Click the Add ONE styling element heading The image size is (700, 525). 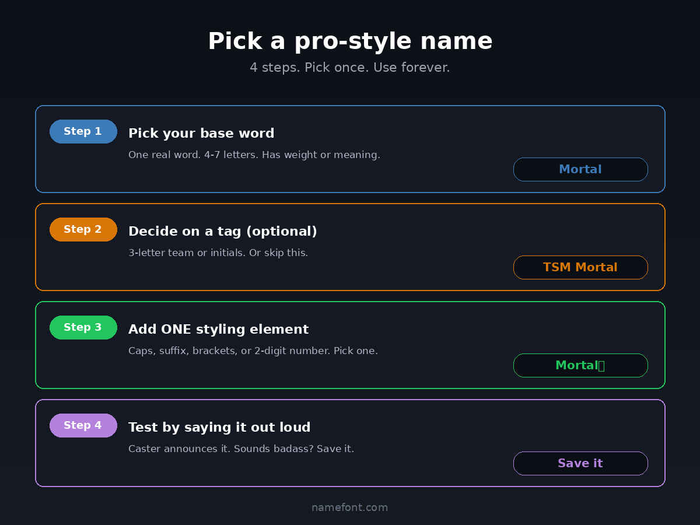(218, 330)
